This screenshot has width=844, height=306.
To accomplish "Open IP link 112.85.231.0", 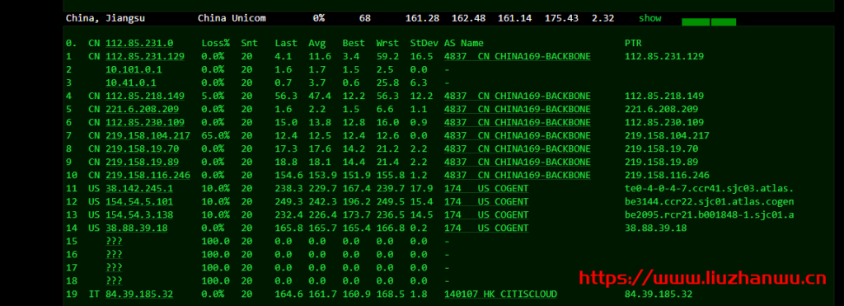I will pyautogui.click(x=139, y=43).
